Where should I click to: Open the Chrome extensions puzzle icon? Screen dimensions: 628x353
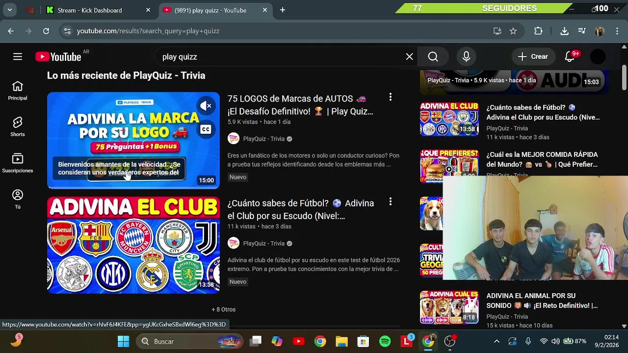coord(538,31)
